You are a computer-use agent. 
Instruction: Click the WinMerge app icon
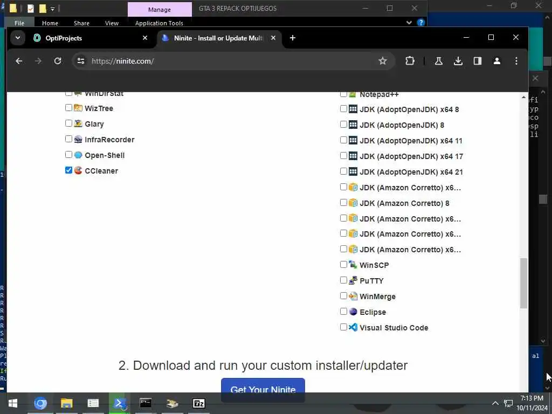tap(353, 296)
